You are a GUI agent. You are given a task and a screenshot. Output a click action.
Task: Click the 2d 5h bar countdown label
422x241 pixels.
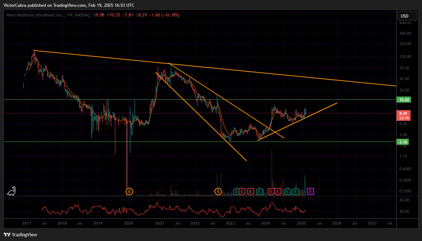[x=404, y=118]
